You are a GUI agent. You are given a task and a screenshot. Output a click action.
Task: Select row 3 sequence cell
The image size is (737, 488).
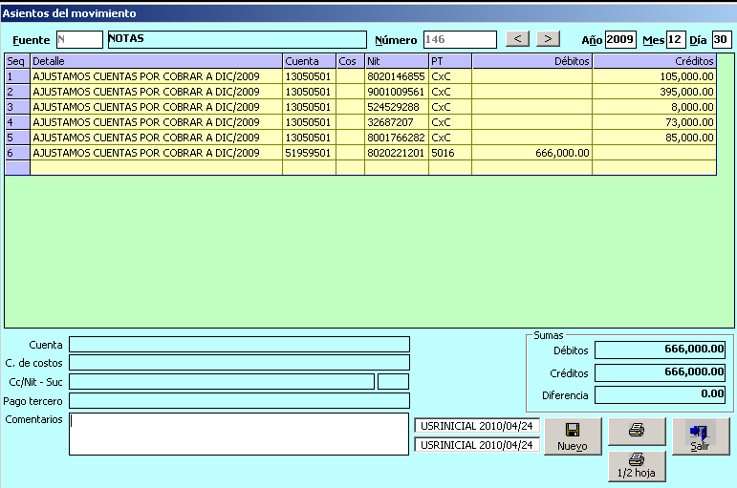17,107
